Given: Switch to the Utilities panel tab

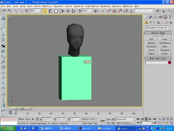Looking at the screenshot, I should (x=170, y=17).
